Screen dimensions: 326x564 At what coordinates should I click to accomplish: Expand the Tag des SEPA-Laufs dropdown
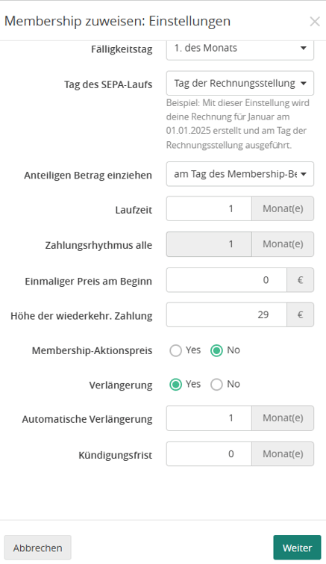pos(239,83)
